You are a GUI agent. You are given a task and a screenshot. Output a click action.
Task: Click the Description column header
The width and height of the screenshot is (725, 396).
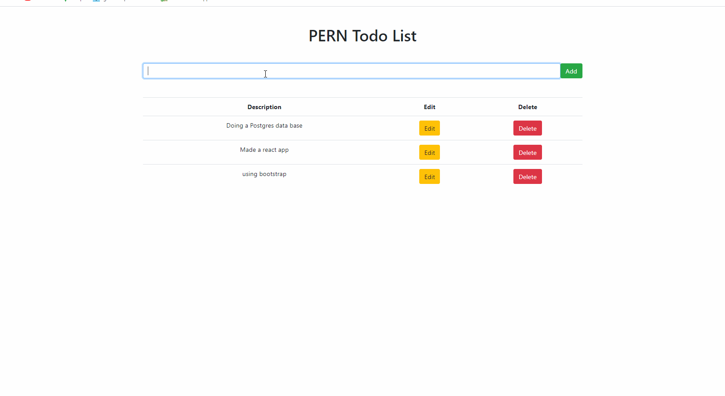click(x=264, y=107)
